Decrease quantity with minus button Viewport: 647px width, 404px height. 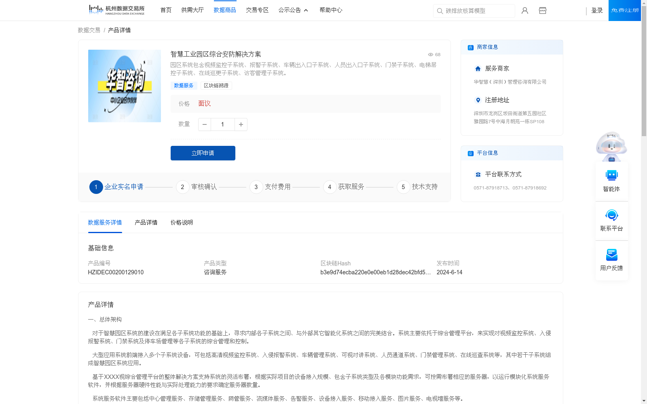tap(205, 124)
